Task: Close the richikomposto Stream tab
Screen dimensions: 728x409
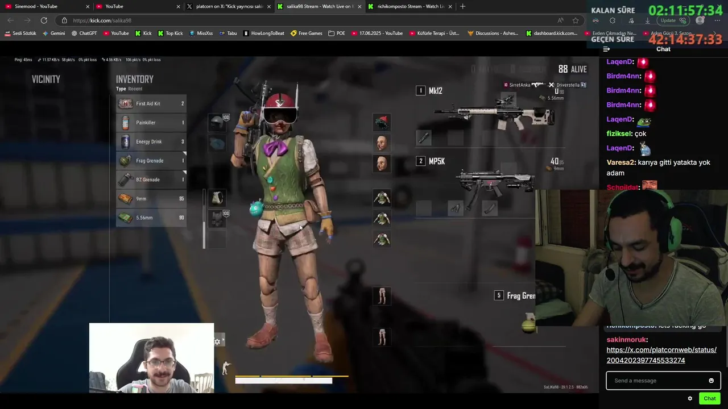Action: [x=450, y=6]
